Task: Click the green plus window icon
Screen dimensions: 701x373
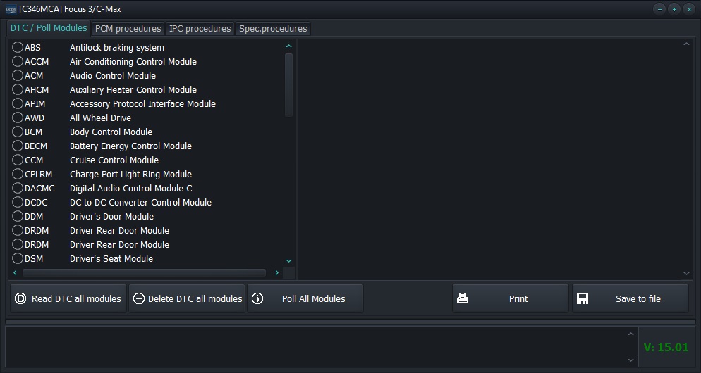Action: 674,9
